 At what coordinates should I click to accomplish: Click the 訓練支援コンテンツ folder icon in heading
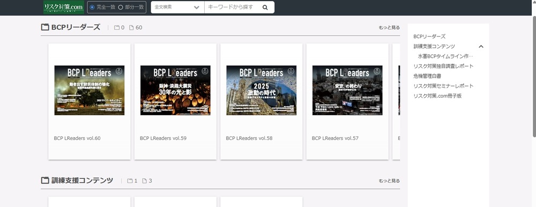coord(45,180)
